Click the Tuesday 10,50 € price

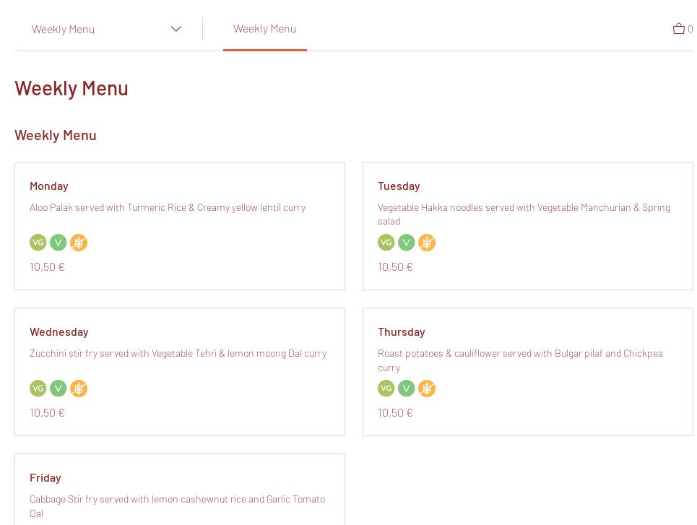395,266
